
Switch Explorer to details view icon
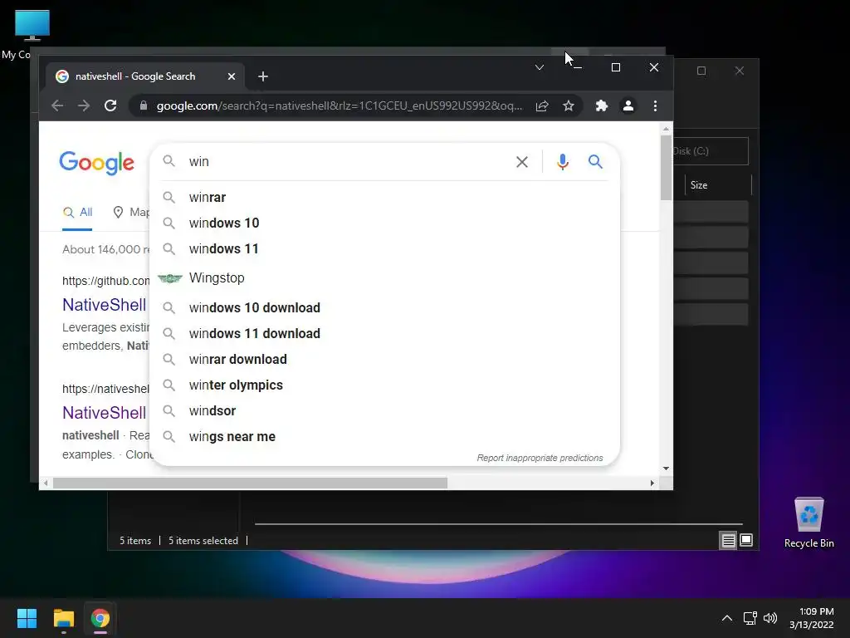tap(729, 540)
